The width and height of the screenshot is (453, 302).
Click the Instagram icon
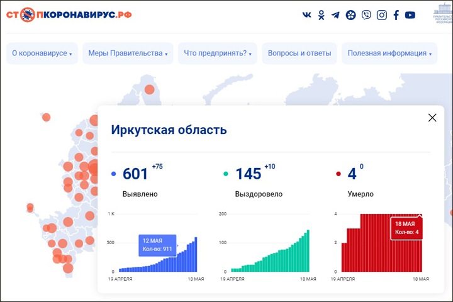point(381,15)
